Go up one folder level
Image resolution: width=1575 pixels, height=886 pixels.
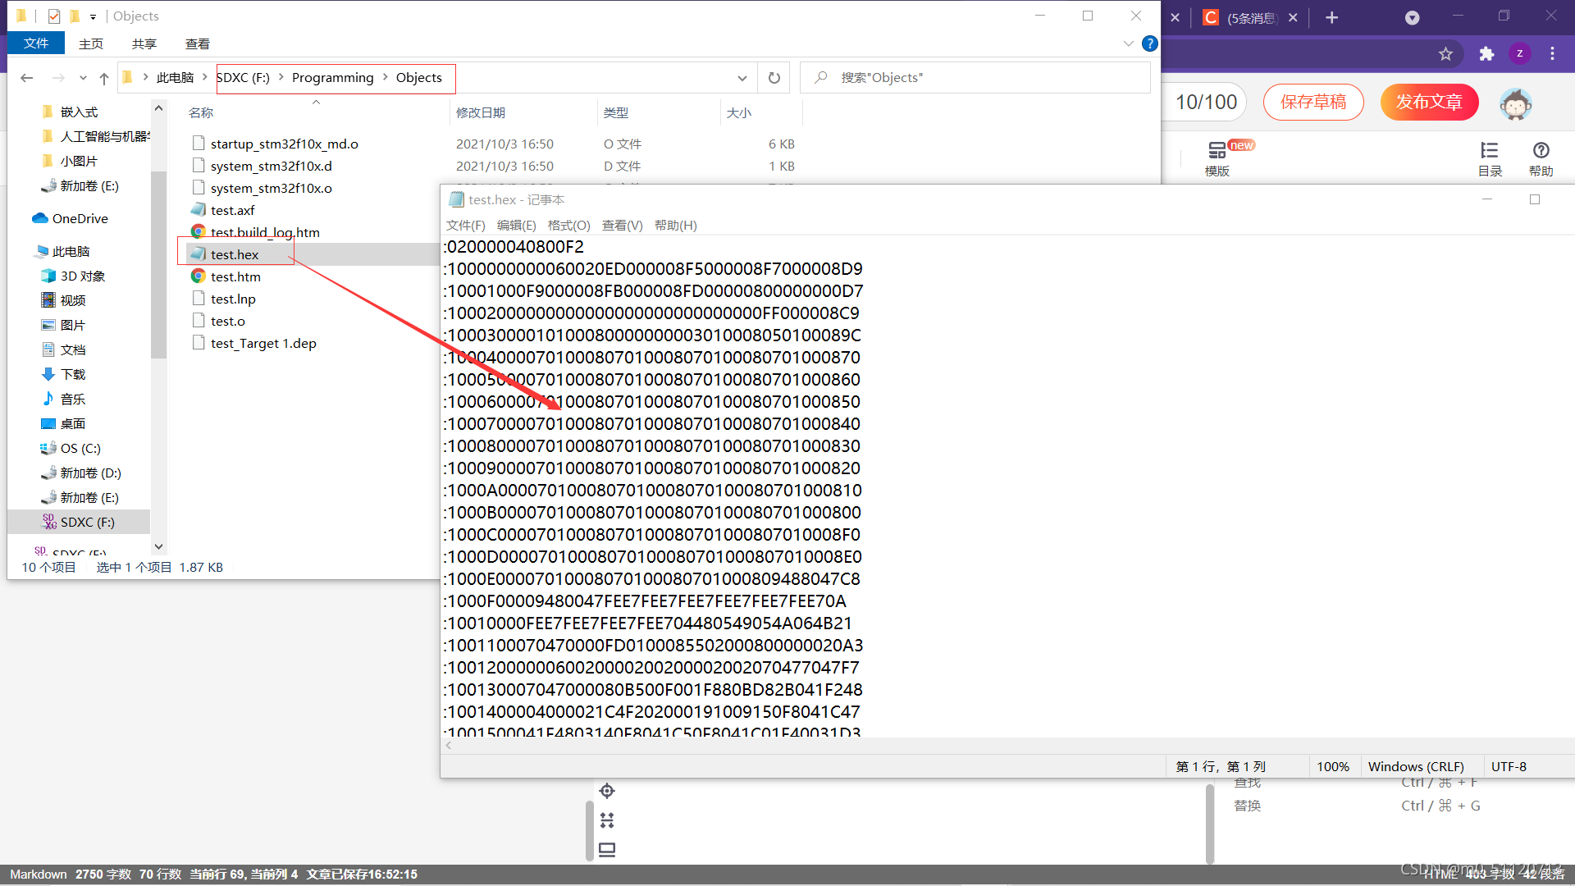tap(104, 78)
